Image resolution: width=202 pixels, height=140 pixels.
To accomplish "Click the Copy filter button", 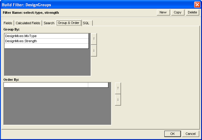I will 178,12.
